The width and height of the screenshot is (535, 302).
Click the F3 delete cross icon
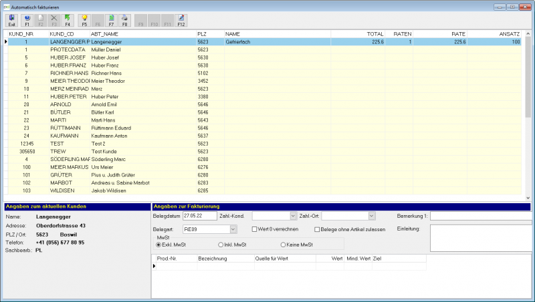pos(54,21)
